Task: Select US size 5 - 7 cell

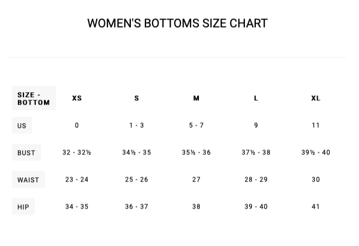Action: click(x=196, y=125)
